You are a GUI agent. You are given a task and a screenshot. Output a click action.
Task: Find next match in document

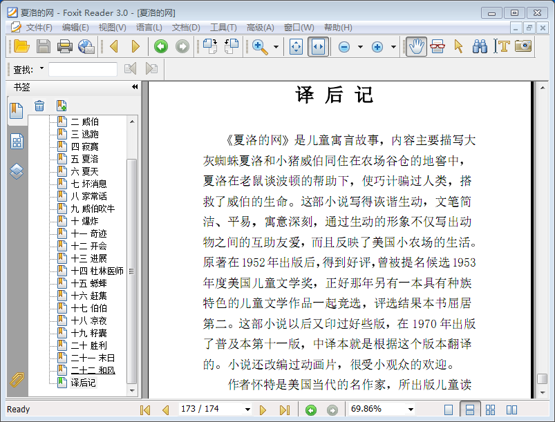coord(151,68)
